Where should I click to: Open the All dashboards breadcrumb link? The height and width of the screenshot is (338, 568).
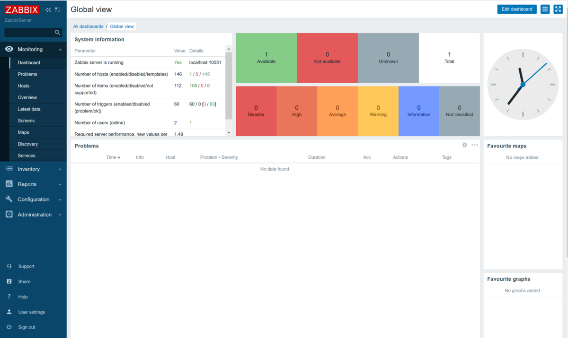point(88,26)
